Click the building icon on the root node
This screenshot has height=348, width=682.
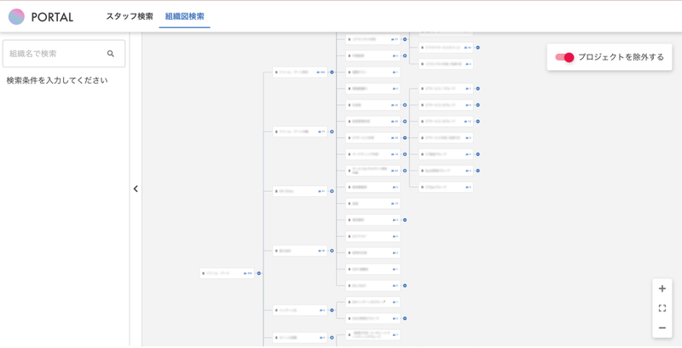[205, 274]
